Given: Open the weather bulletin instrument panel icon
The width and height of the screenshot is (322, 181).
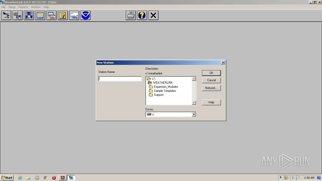Looking at the screenshot, I should pos(29,15).
